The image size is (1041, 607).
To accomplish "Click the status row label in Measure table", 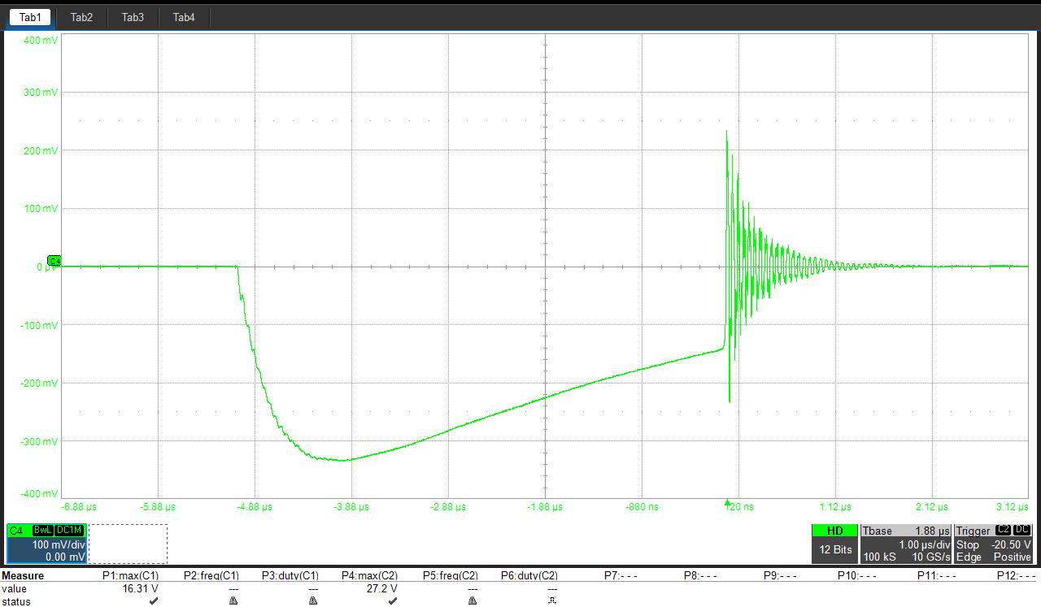I will click(x=16, y=601).
